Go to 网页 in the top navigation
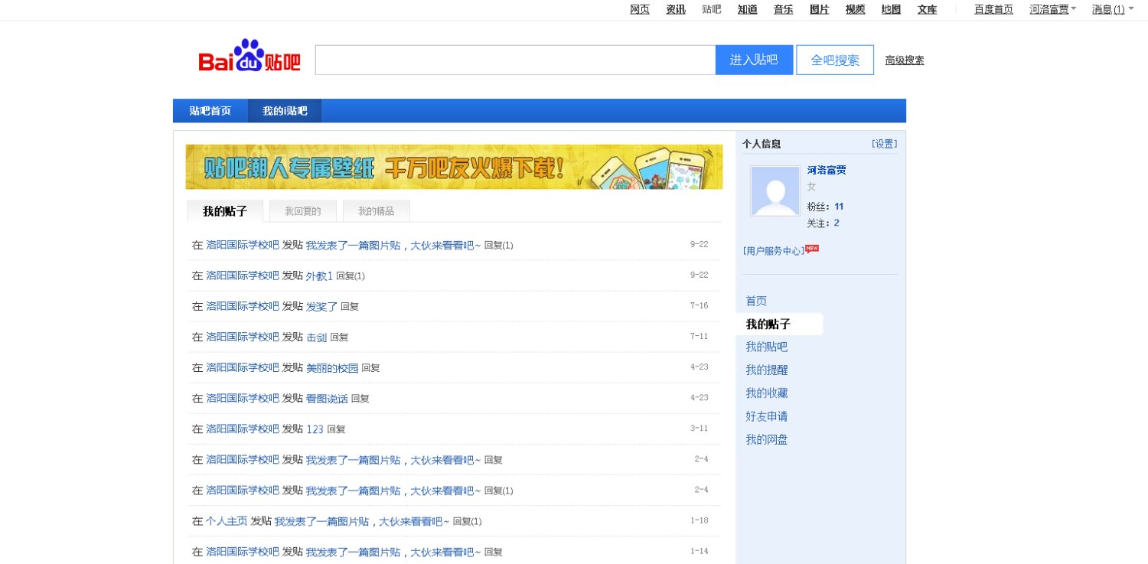Screen dimensions: 1148x564 click(640, 9)
